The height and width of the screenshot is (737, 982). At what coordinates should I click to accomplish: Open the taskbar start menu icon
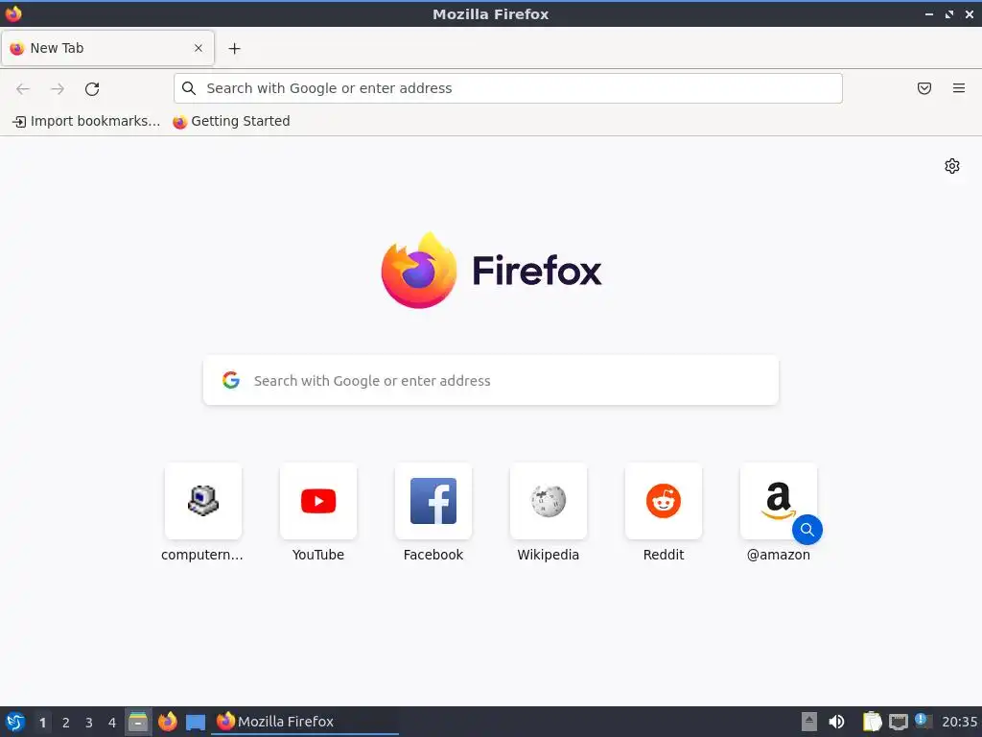[x=15, y=722]
